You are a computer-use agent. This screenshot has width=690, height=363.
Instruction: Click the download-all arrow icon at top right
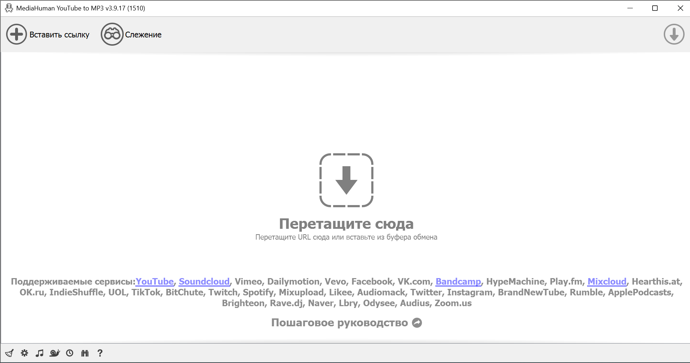pos(674,35)
